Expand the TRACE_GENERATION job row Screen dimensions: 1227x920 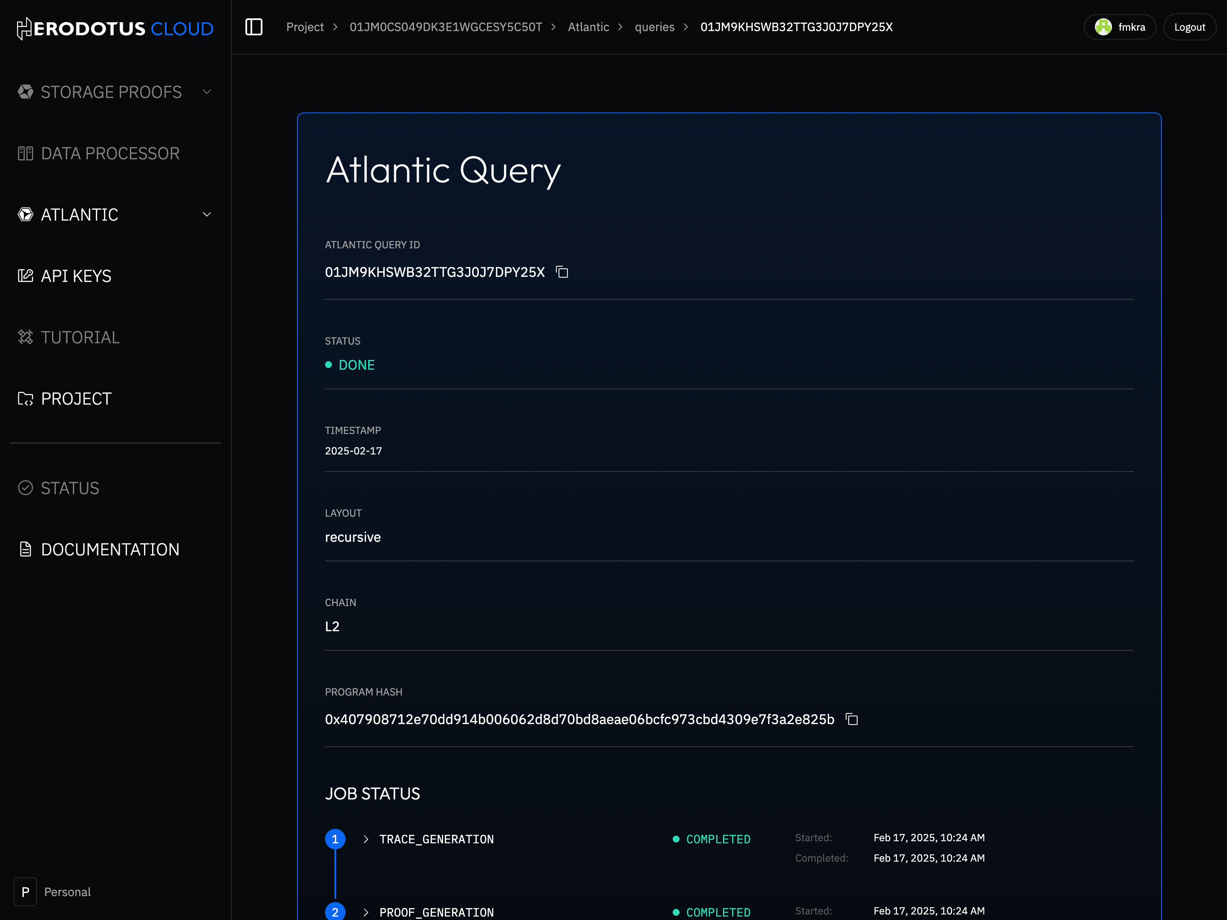coord(366,839)
